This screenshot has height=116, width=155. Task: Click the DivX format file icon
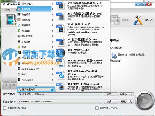[x=60, y=29]
